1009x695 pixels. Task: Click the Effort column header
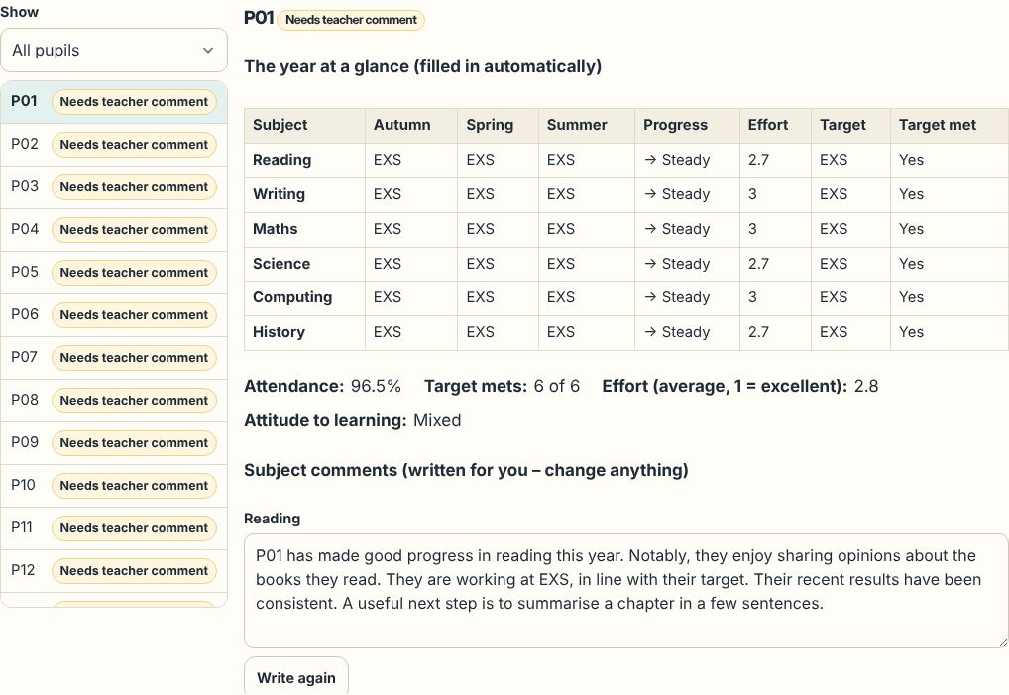click(775, 126)
